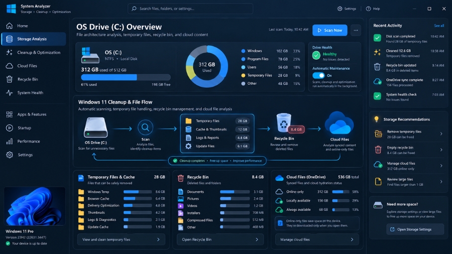Click the Browser Cache row in temporary files
This screenshot has width=452, height=254.
pyautogui.click(x=122, y=199)
